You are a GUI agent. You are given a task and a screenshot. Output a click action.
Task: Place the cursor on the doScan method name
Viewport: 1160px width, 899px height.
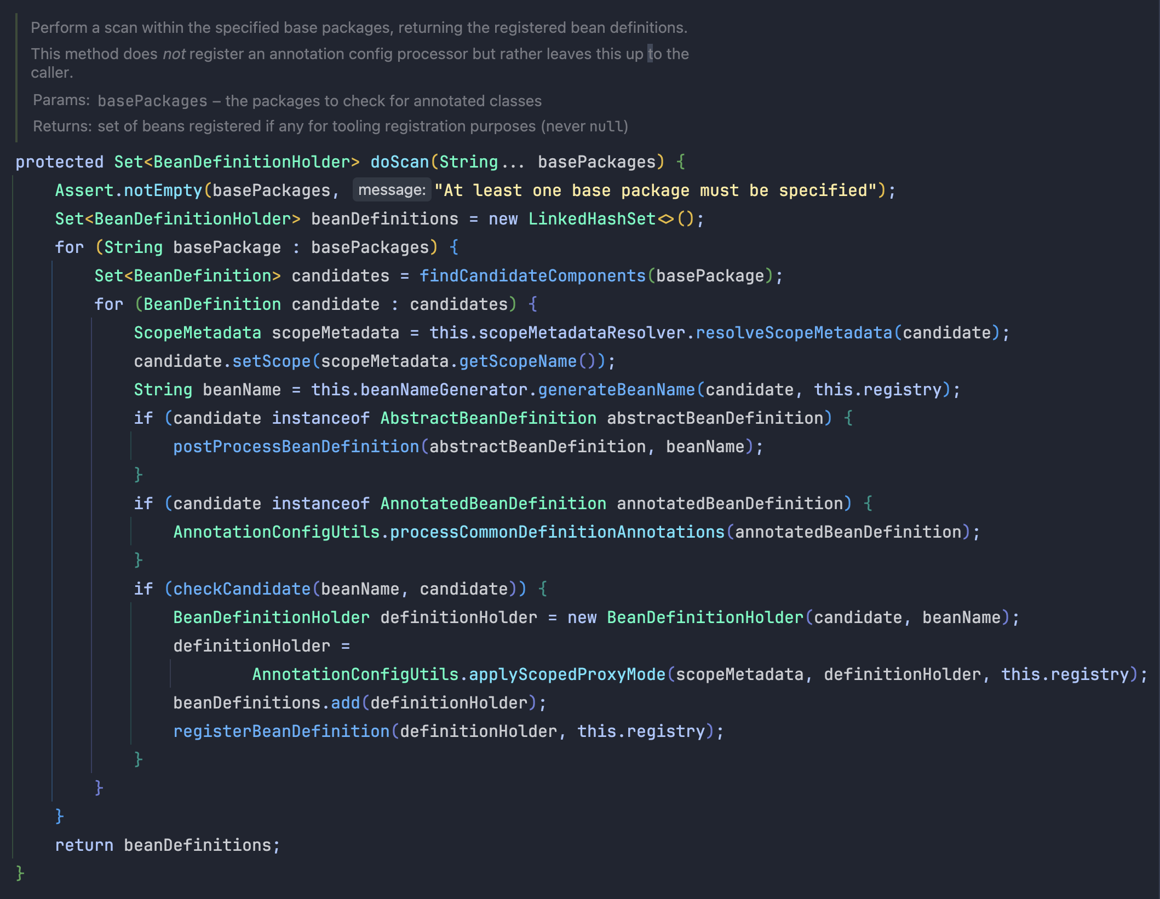coord(399,162)
